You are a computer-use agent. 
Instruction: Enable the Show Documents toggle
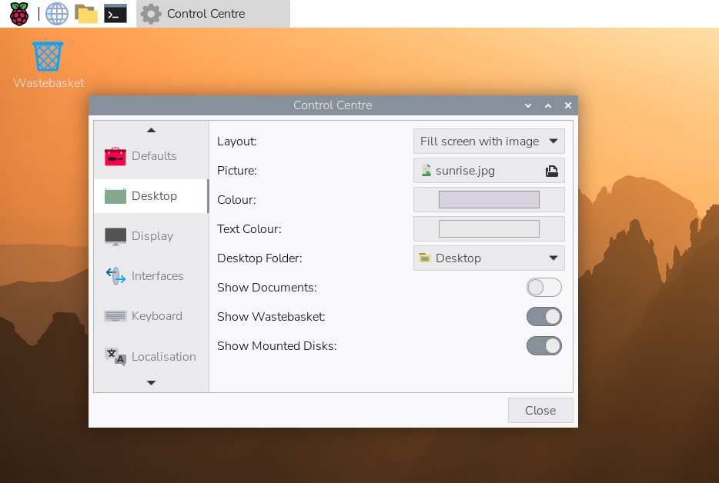(543, 287)
